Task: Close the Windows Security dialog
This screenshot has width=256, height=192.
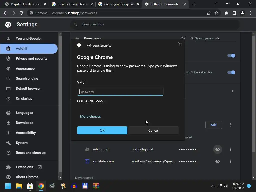Action: point(179,43)
